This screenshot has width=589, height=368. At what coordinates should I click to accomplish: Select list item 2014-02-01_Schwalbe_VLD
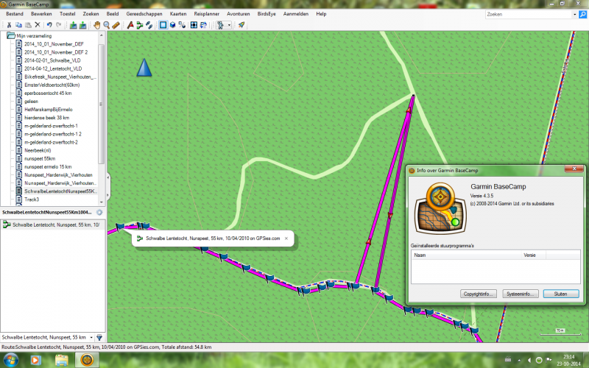[x=52, y=60]
